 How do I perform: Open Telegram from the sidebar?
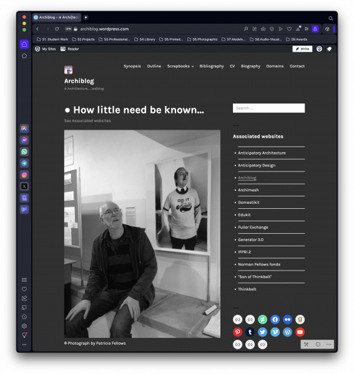[24, 163]
